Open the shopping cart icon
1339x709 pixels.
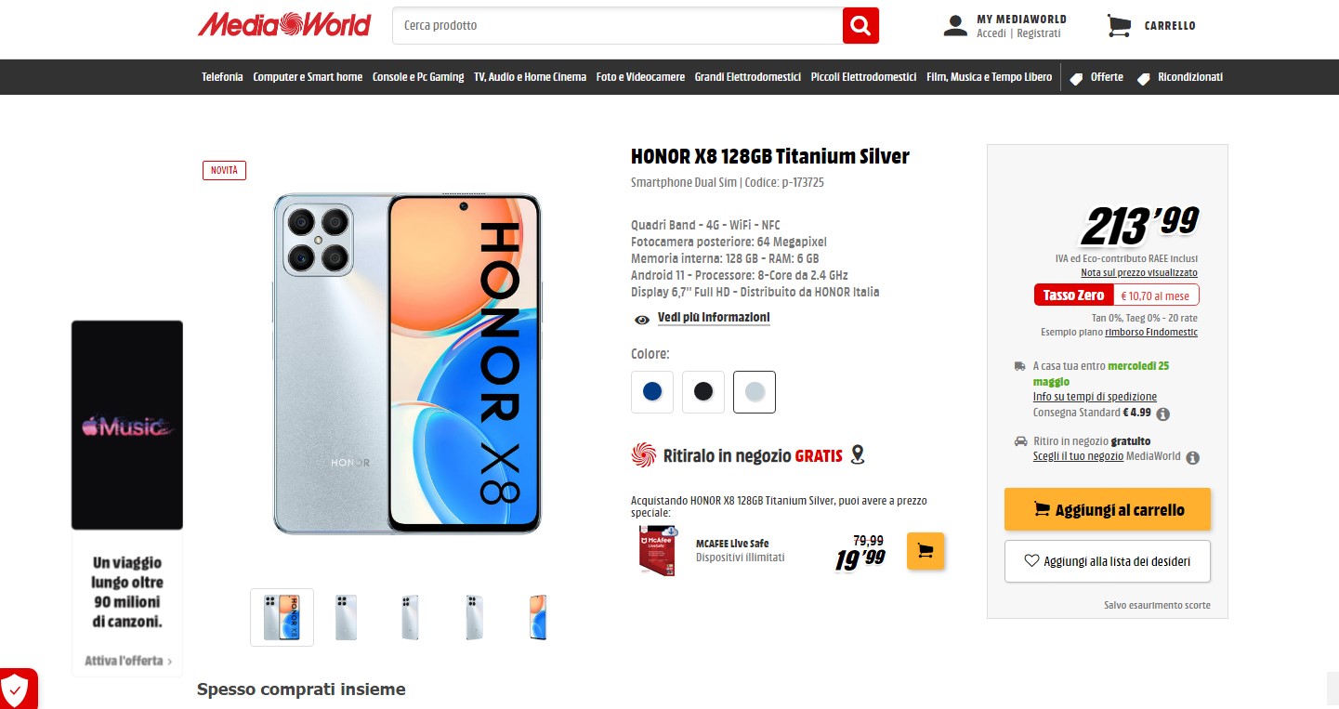click(x=1120, y=25)
